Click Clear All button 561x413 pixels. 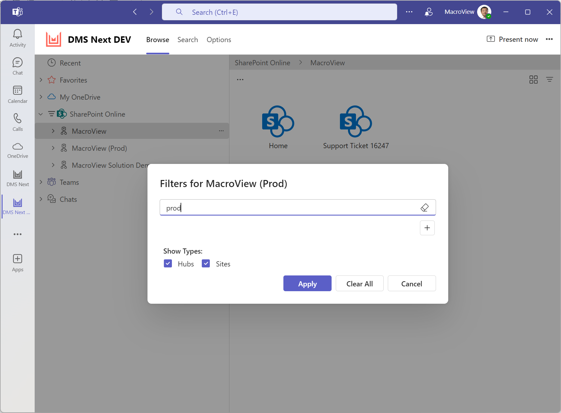(360, 283)
